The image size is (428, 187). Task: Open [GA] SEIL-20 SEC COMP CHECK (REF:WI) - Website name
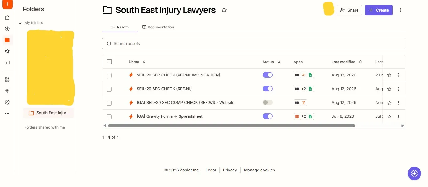click(185, 103)
